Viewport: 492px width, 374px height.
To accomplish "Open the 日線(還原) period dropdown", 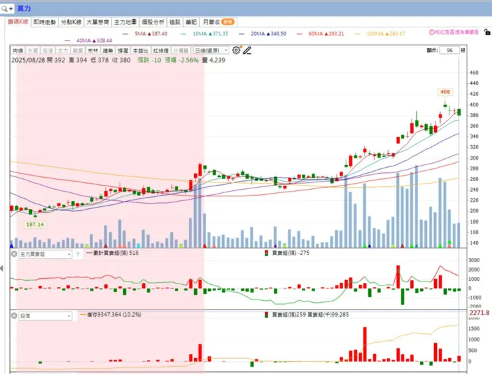I will click(x=211, y=51).
